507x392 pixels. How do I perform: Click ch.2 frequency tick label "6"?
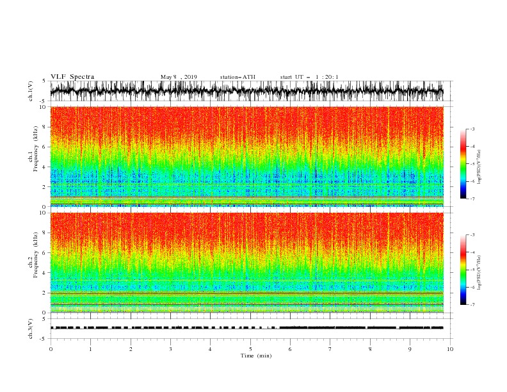(44, 253)
